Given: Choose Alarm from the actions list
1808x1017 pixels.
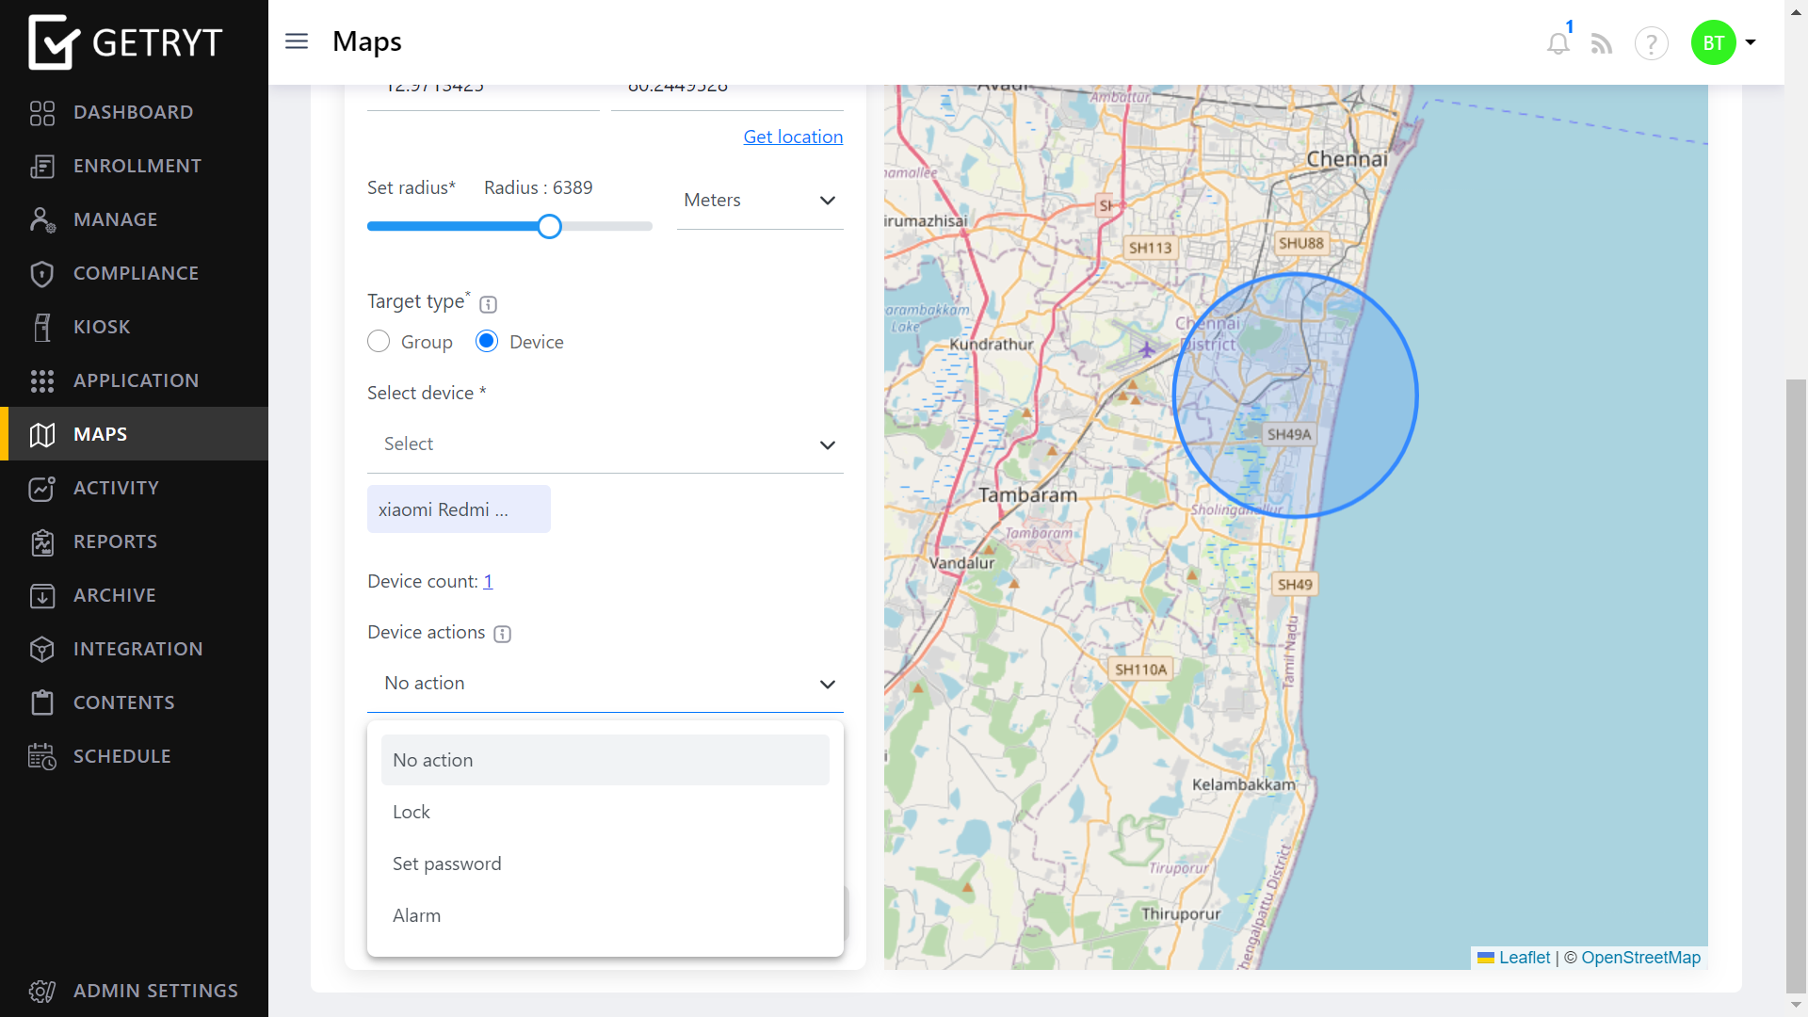Looking at the screenshot, I should tap(416, 915).
